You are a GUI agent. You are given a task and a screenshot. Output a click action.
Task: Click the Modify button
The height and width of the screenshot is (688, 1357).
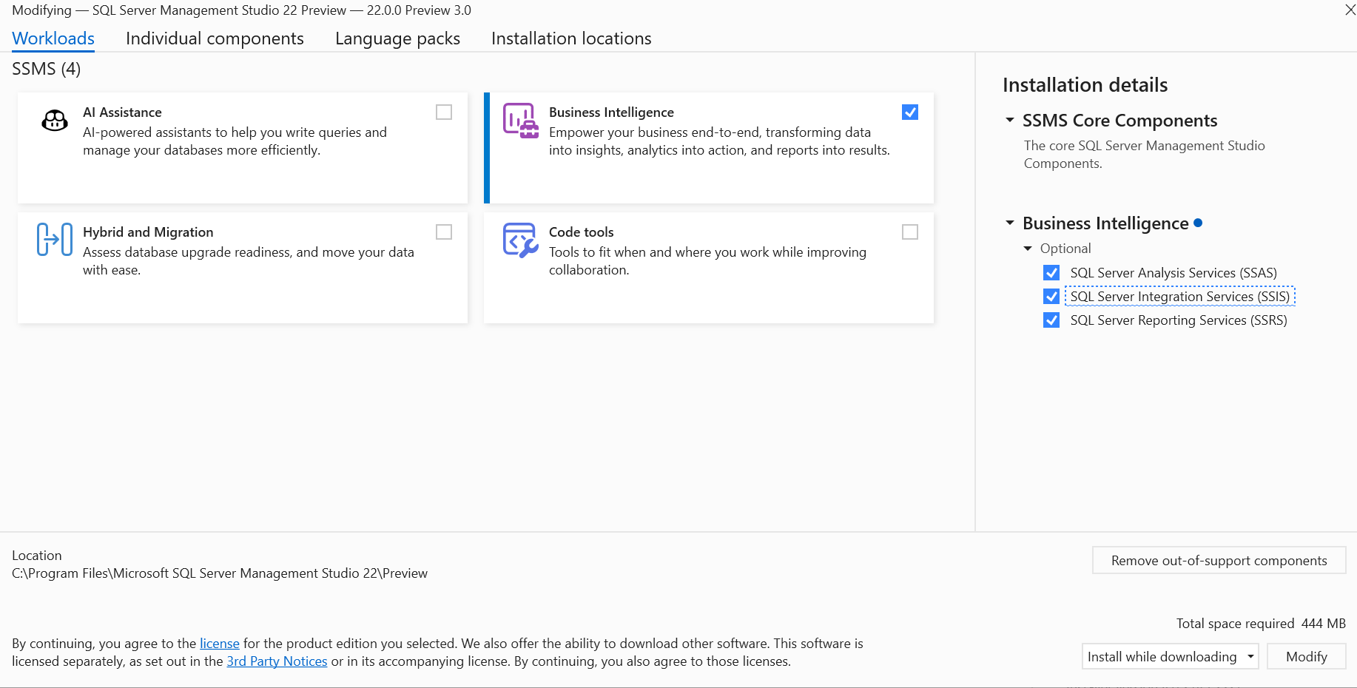1307,656
